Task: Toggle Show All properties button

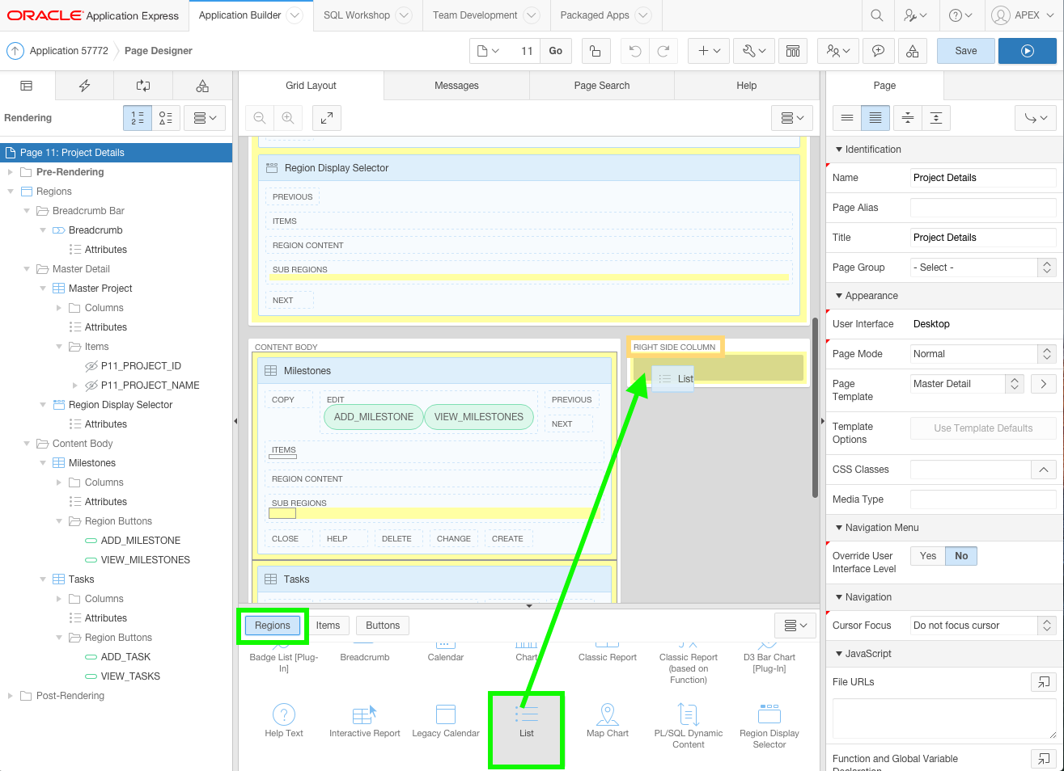Action: click(875, 118)
